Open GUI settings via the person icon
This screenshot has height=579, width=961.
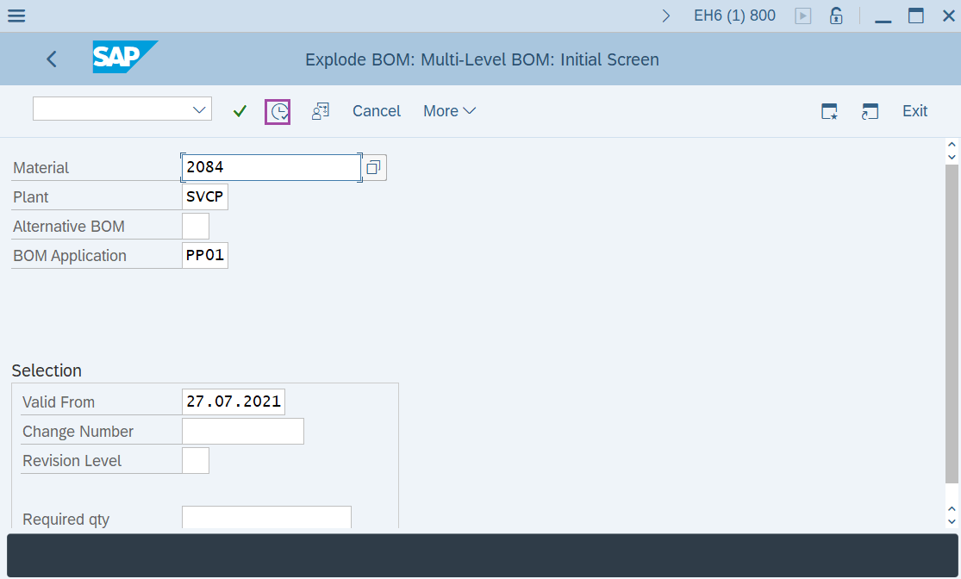pos(320,111)
